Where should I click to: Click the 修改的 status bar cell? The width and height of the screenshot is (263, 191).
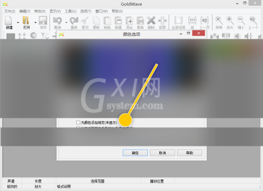coord(12,187)
